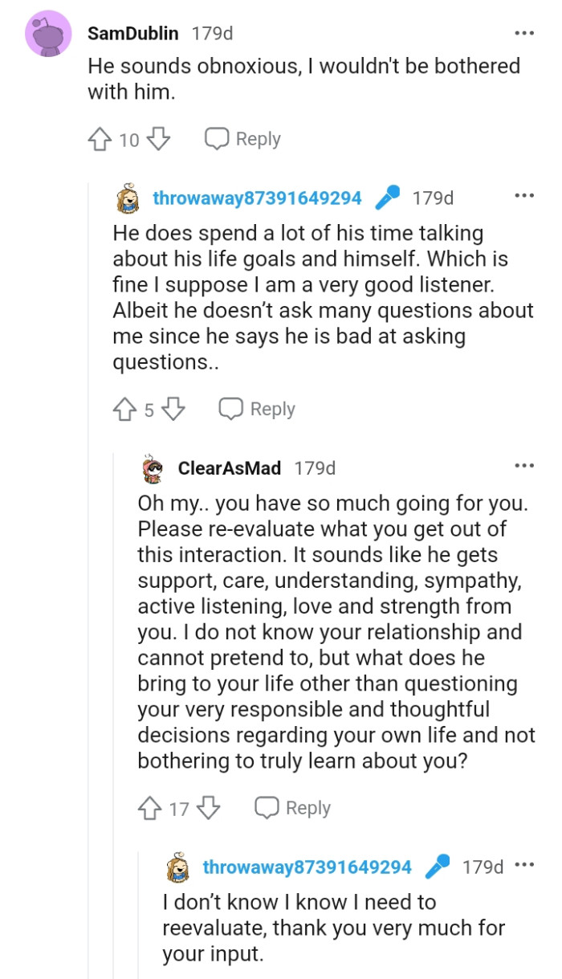562x979 pixels.
Task: Upvote ClearAsMad's comment
Action: coord(152,808)
